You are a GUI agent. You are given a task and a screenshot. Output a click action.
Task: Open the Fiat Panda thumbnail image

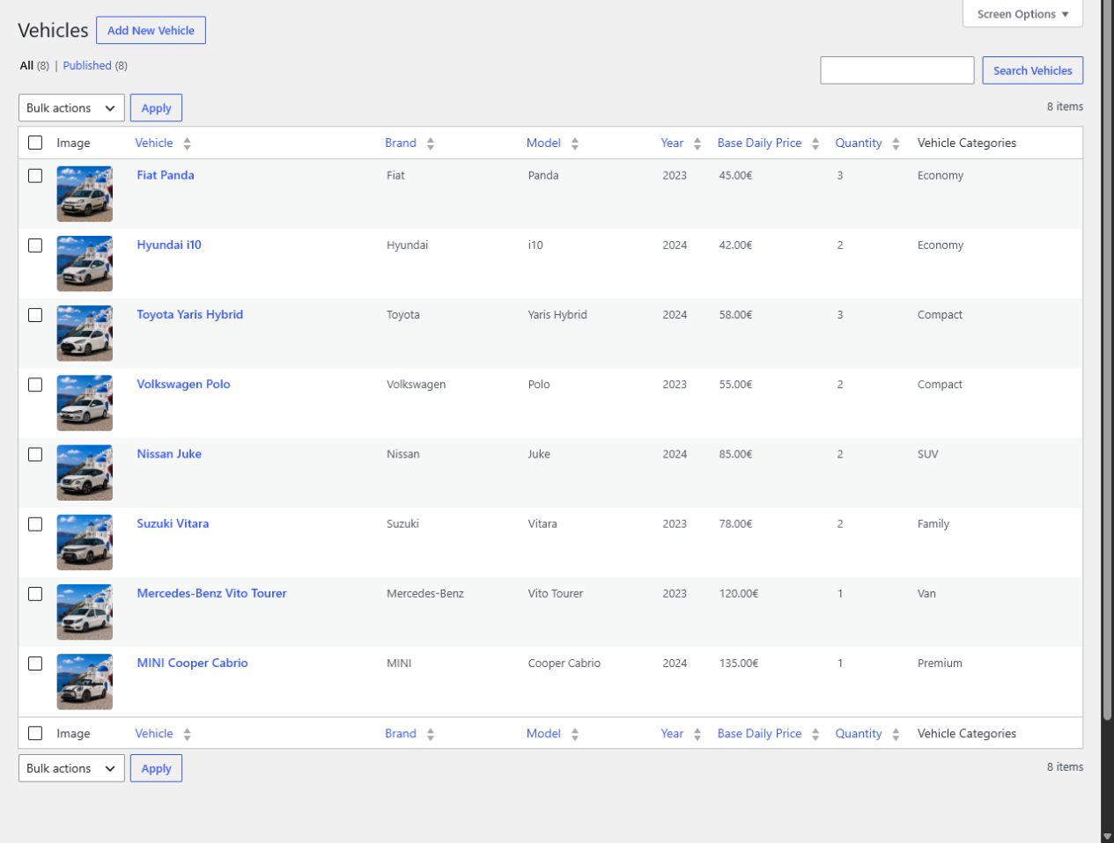pos(85,194)
